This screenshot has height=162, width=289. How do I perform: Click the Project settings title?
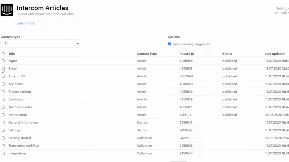point(20,92)
